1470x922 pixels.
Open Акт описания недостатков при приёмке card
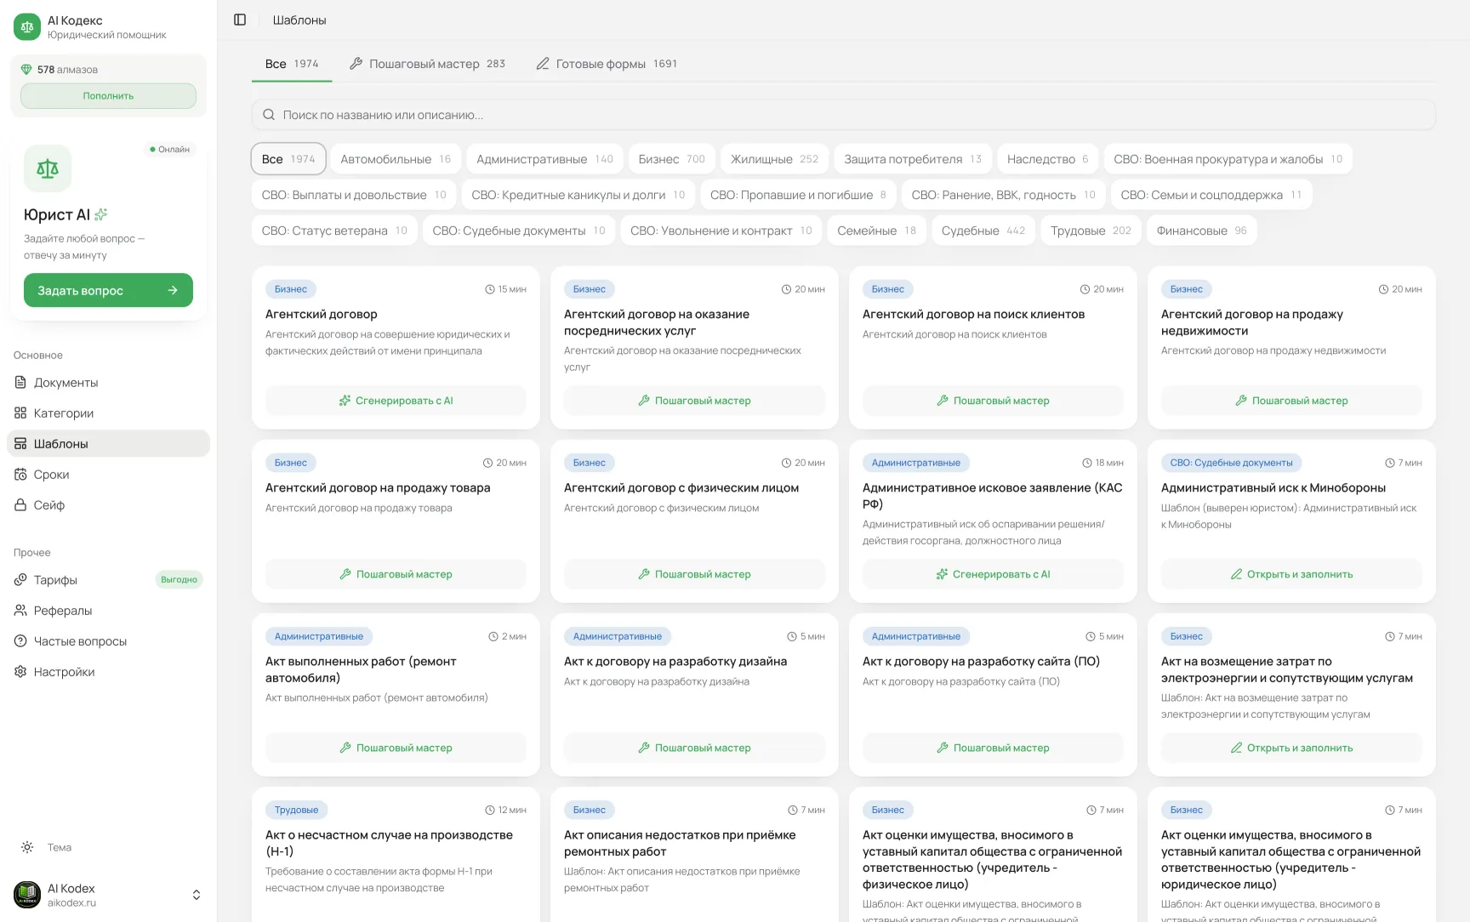[694, 855]
